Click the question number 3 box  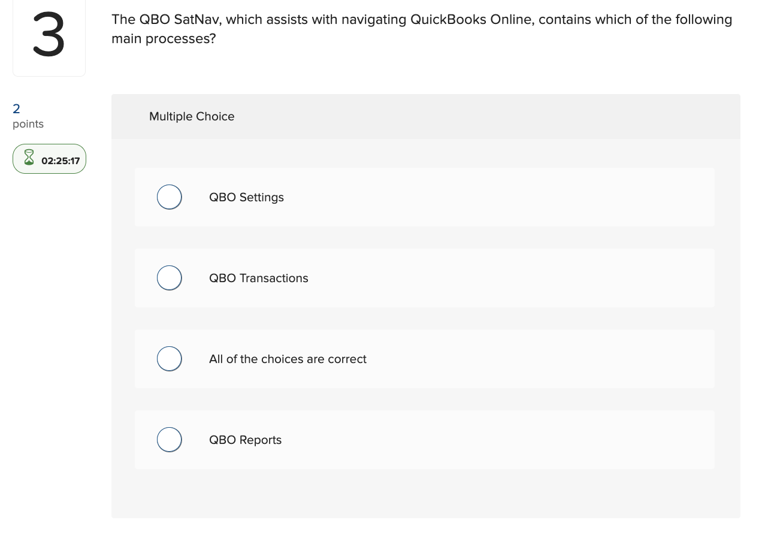pyautogui.click(x=49, y=37)
